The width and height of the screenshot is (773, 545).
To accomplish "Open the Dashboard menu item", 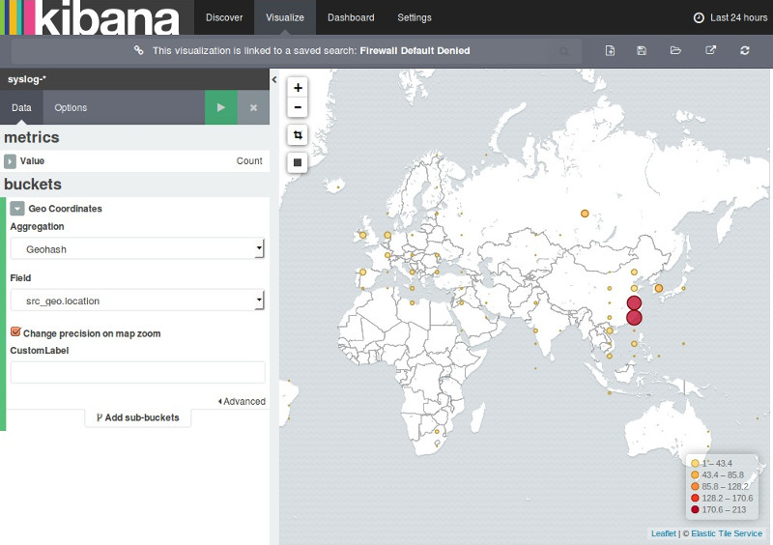I will [351, 17].
